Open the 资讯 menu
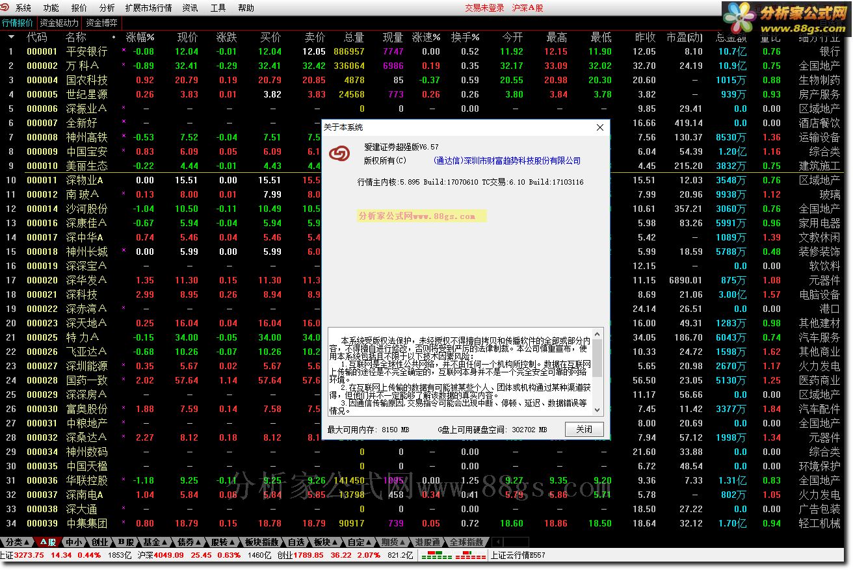Screen dimensions: 853x570 (190, 8)
